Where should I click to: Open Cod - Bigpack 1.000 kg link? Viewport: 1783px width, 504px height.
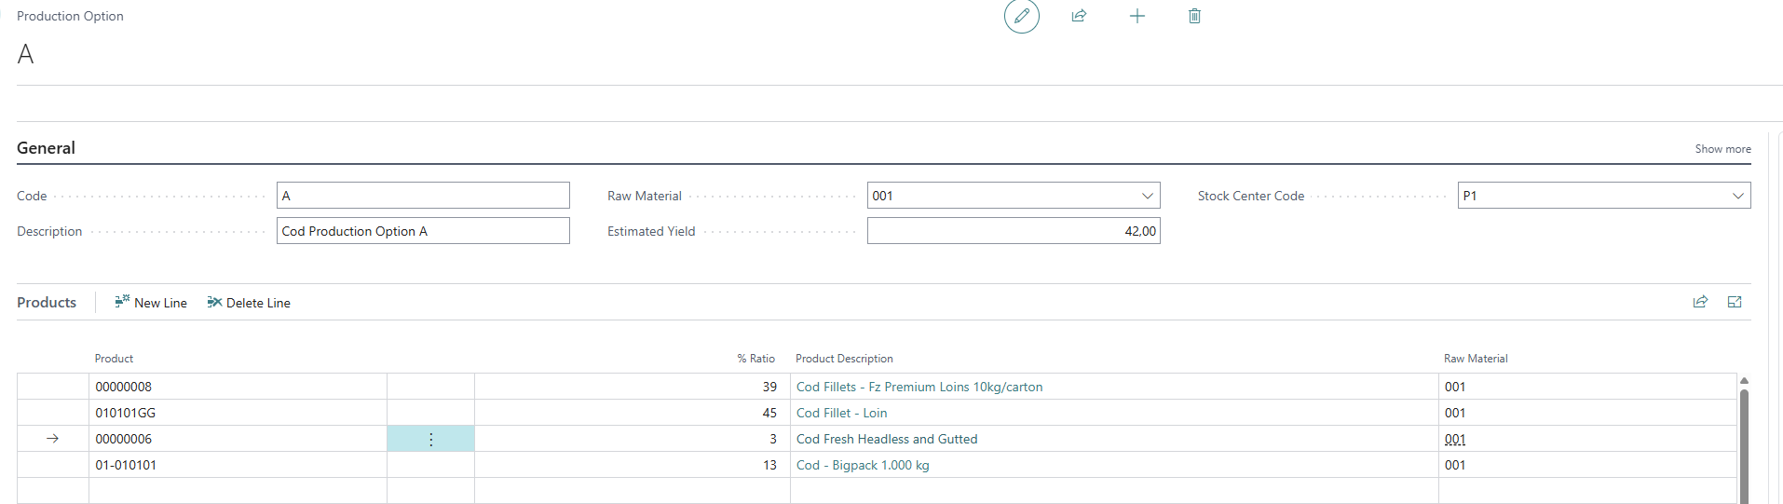[x=863, y=465]
